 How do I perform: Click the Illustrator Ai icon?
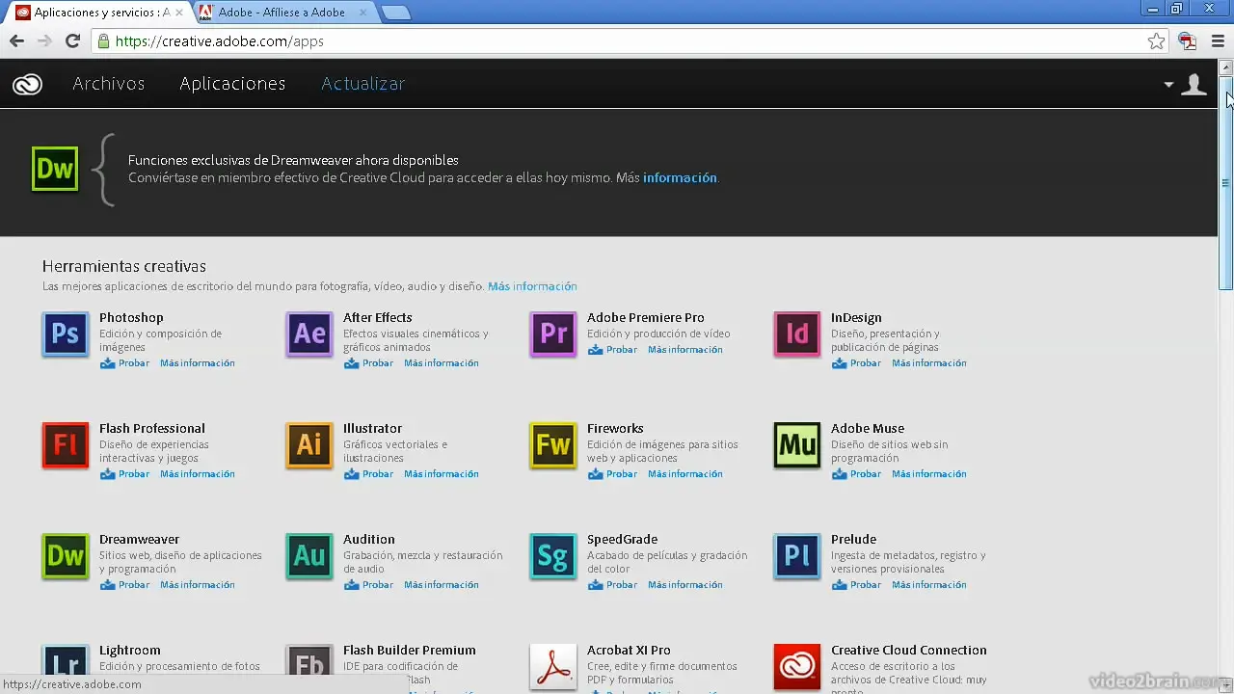(x=309, y=444)
